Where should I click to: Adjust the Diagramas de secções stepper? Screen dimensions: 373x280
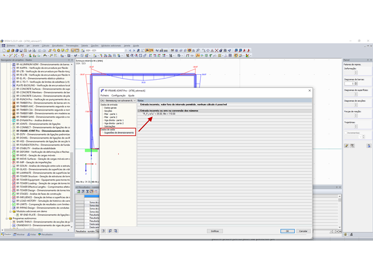pos(356,105)
